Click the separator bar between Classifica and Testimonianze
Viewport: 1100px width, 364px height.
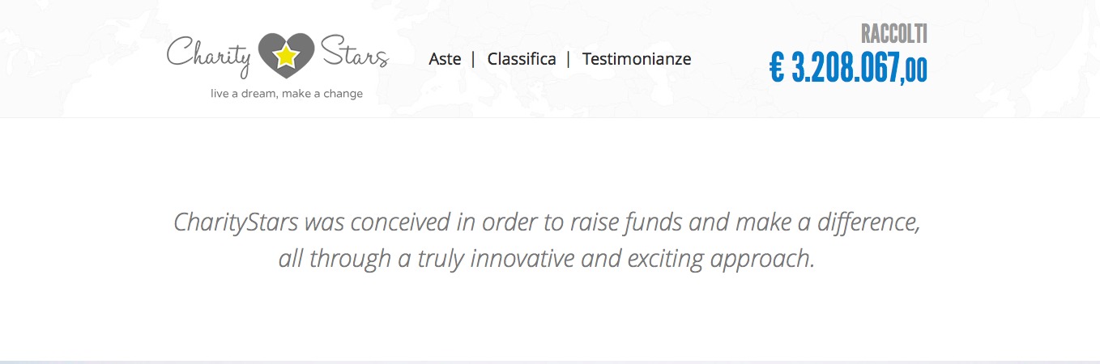click(569, 59)
